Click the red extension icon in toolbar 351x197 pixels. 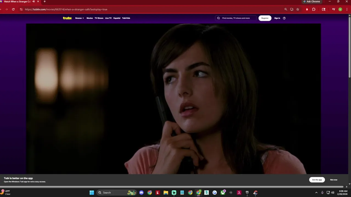coord(307,9)
